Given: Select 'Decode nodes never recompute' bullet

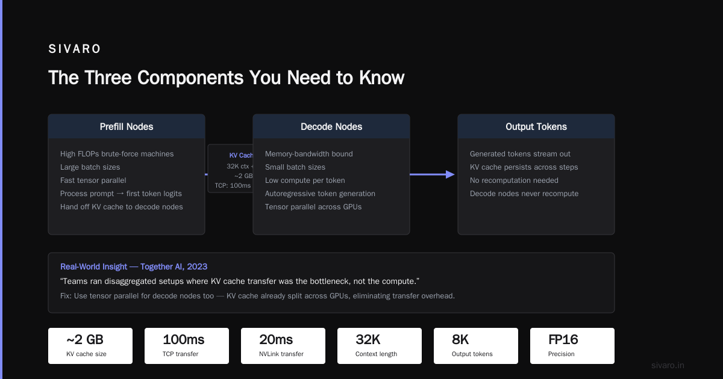Looking at the screenshot, I should click(x=524, y=194).
